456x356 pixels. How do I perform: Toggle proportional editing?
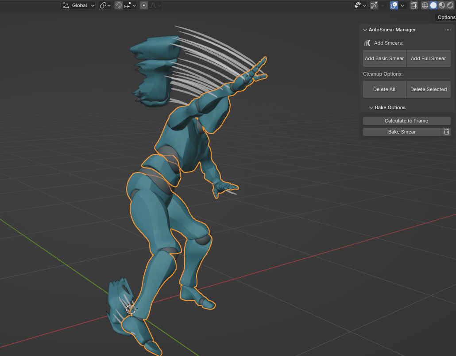click(x=144, y=5)
